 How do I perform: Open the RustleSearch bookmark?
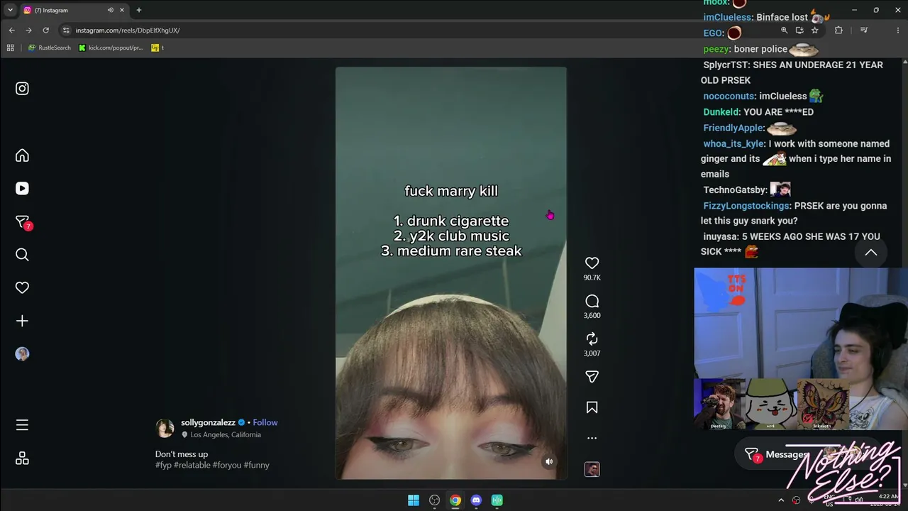pyautogui.click(x=50, y=48)
